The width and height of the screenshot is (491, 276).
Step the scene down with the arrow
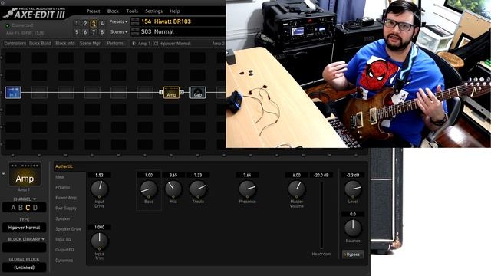135,34
